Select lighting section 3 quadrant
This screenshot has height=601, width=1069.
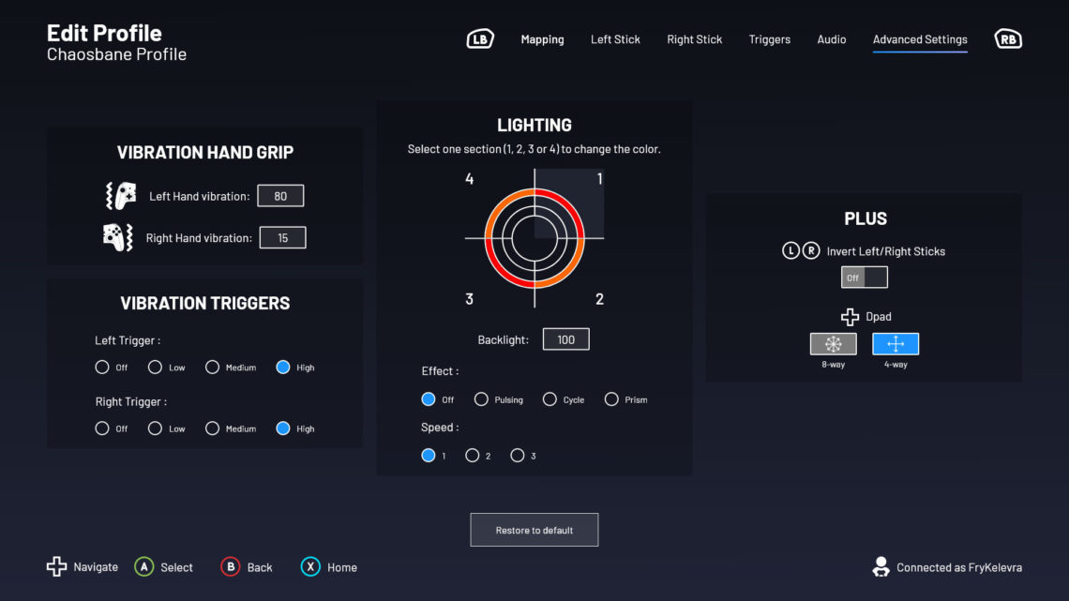point(500,273)
